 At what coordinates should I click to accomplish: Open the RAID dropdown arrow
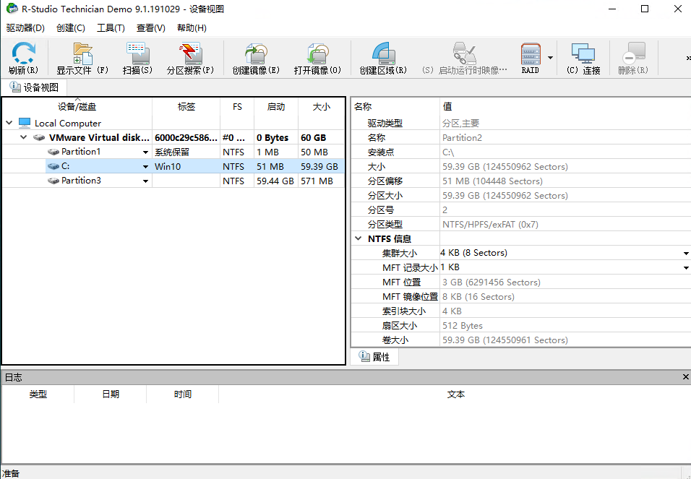[550, 58]
